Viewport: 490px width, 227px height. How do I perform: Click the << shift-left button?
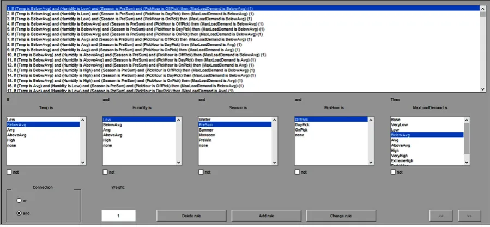441,216
